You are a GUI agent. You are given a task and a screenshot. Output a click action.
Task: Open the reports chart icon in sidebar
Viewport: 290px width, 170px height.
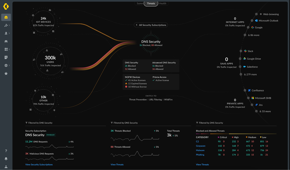(6, 57)
